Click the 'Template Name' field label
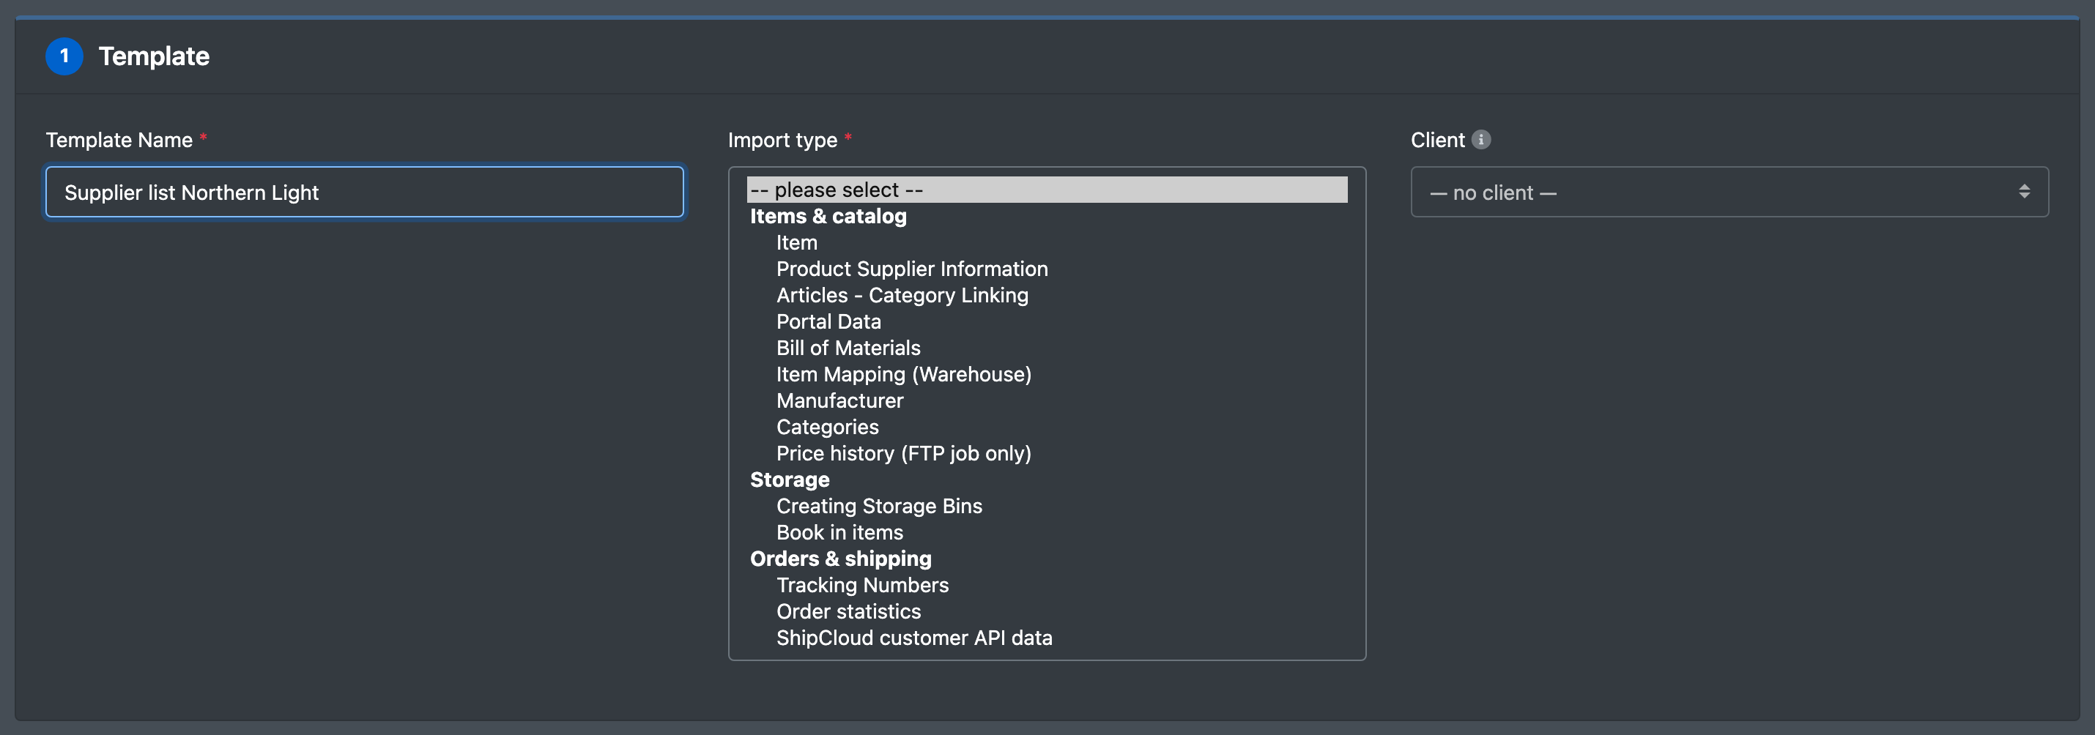Image resolution: width=2095 pixels, height=735 pixels. (119, 140)
